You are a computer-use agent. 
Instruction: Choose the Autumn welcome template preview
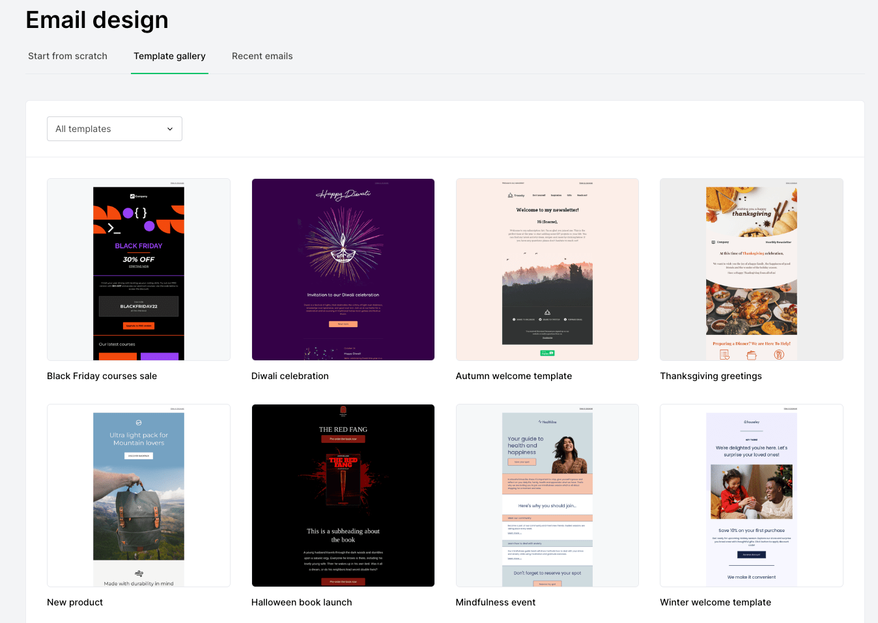tap(547, 270)
